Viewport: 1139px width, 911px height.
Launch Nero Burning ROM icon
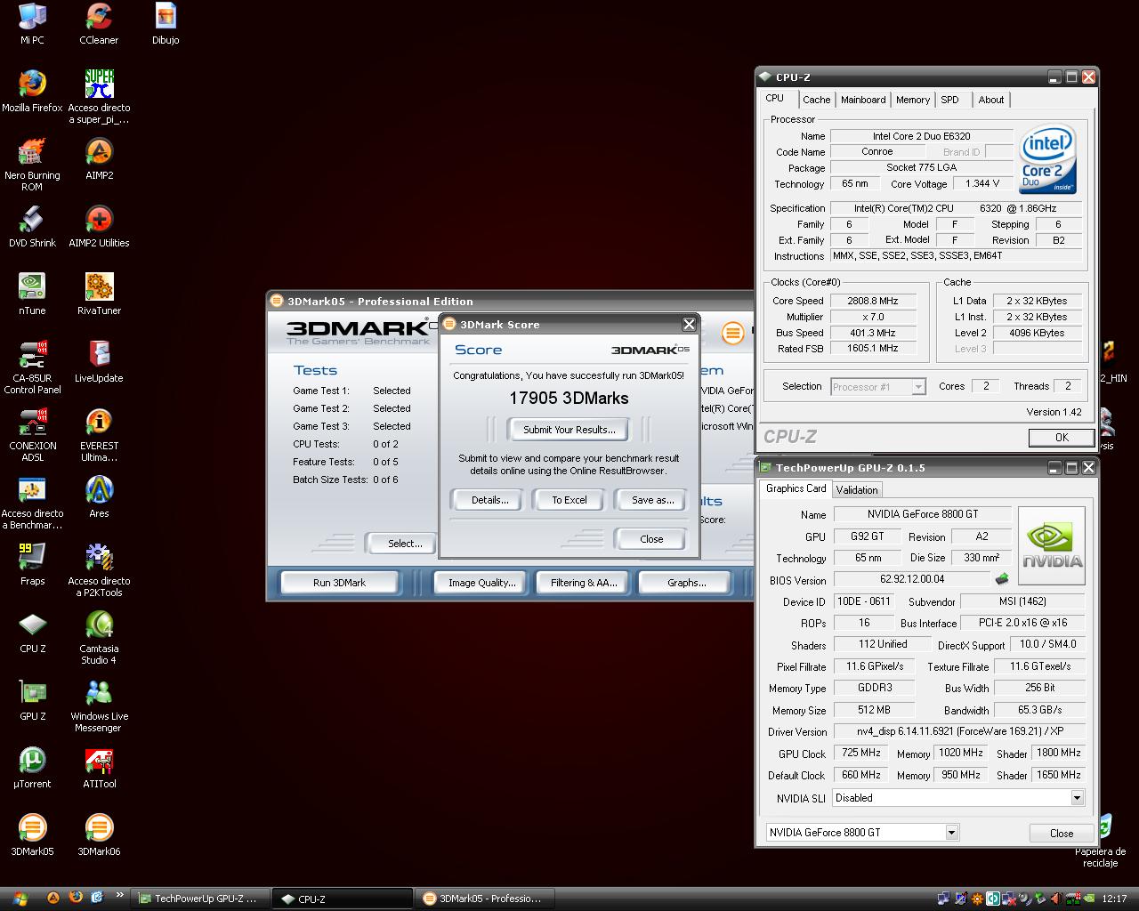32,165
